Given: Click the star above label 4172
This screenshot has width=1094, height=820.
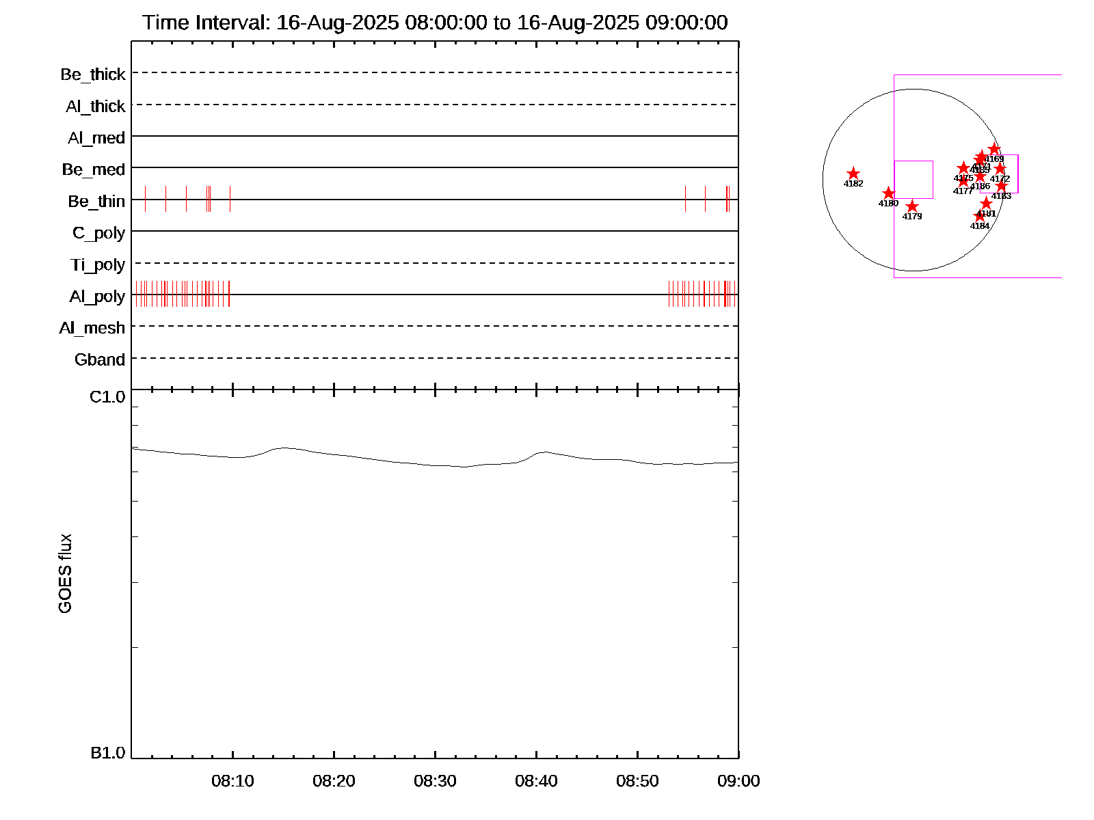Looking at the screenshot, I should point(1000,169).
